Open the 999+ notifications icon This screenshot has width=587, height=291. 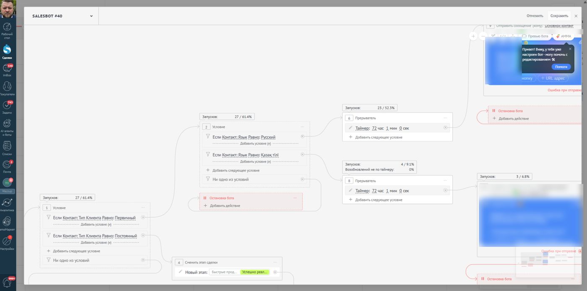tap(7, 282)
